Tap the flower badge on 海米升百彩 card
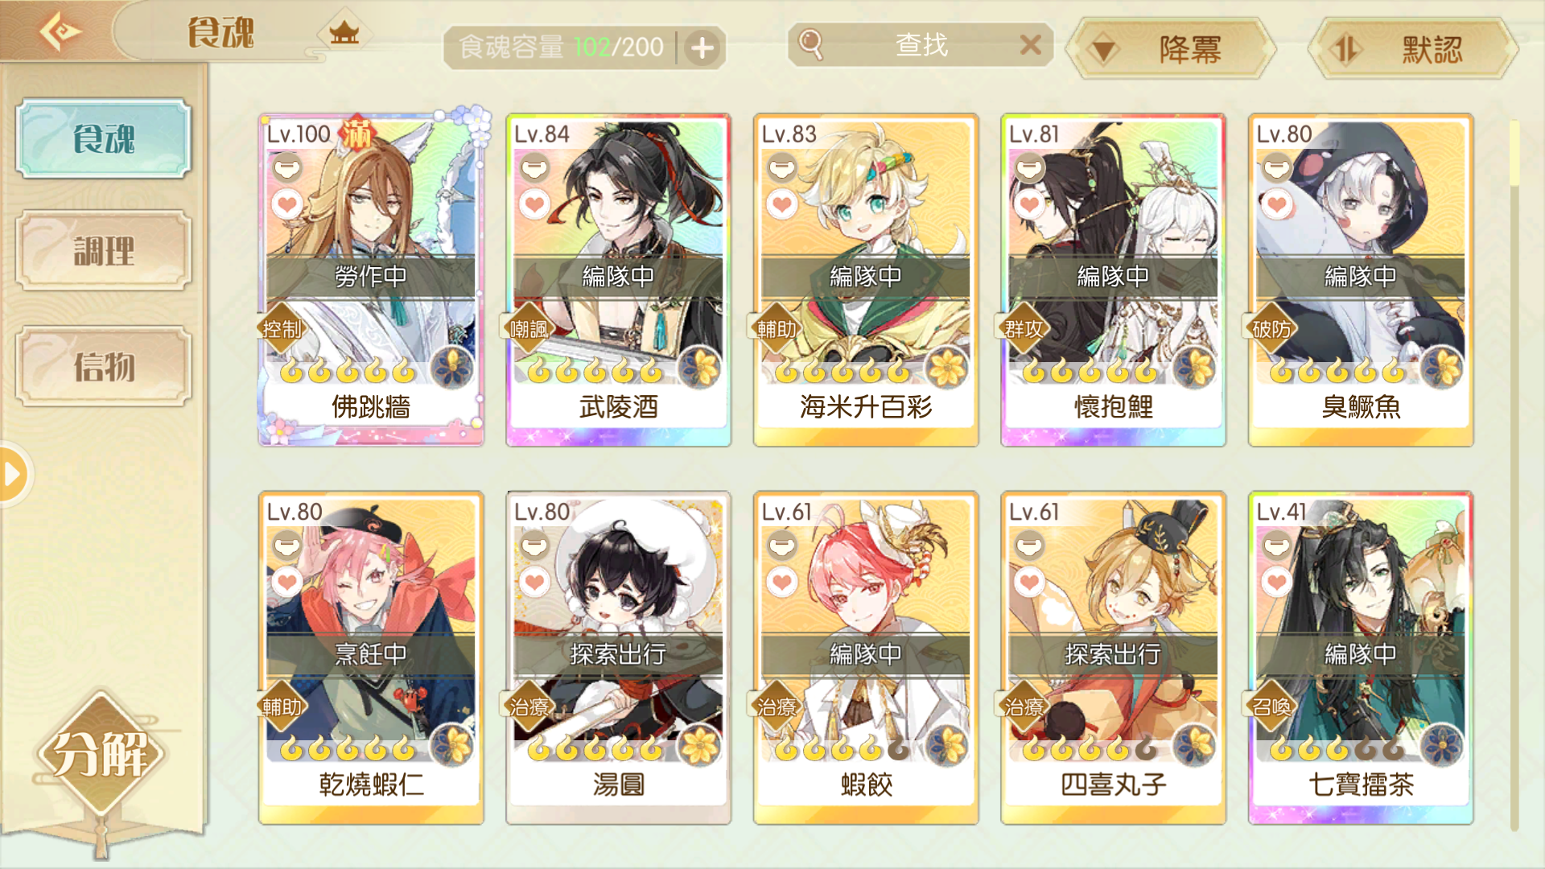Viewport: 1545px width, 869px height. tap(947, 368)
